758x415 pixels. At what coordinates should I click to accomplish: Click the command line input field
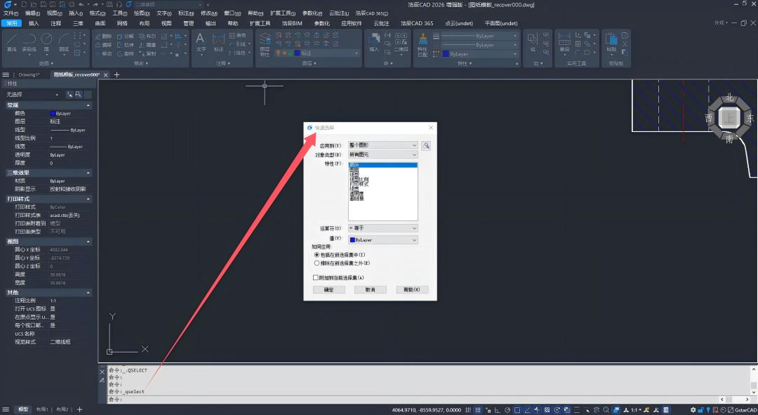pos(413,400)
